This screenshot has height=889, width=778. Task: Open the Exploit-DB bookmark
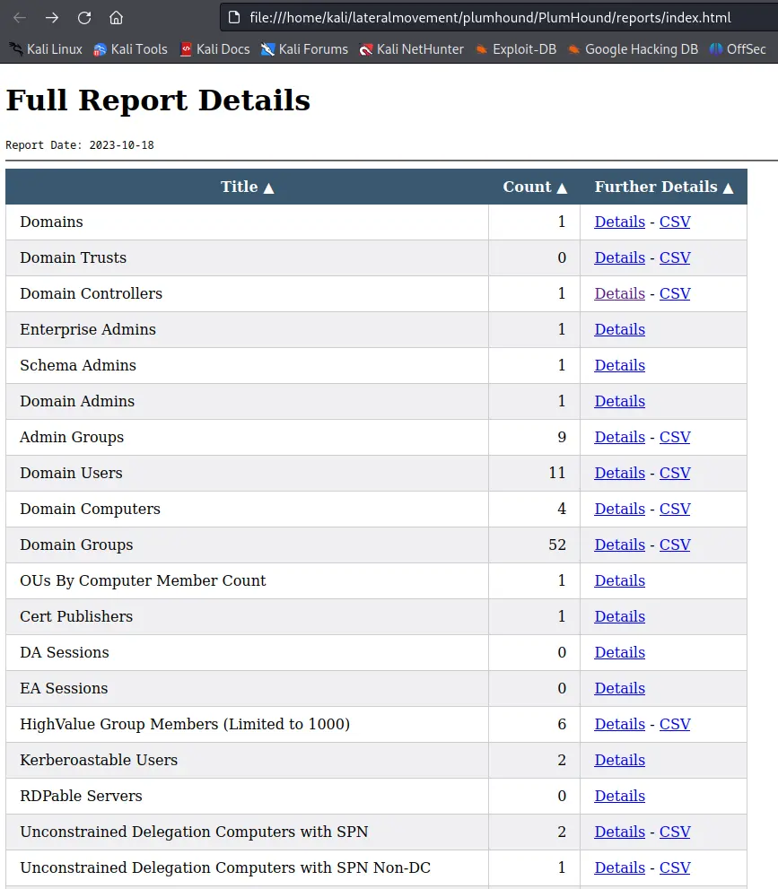[x=515, y=49]
